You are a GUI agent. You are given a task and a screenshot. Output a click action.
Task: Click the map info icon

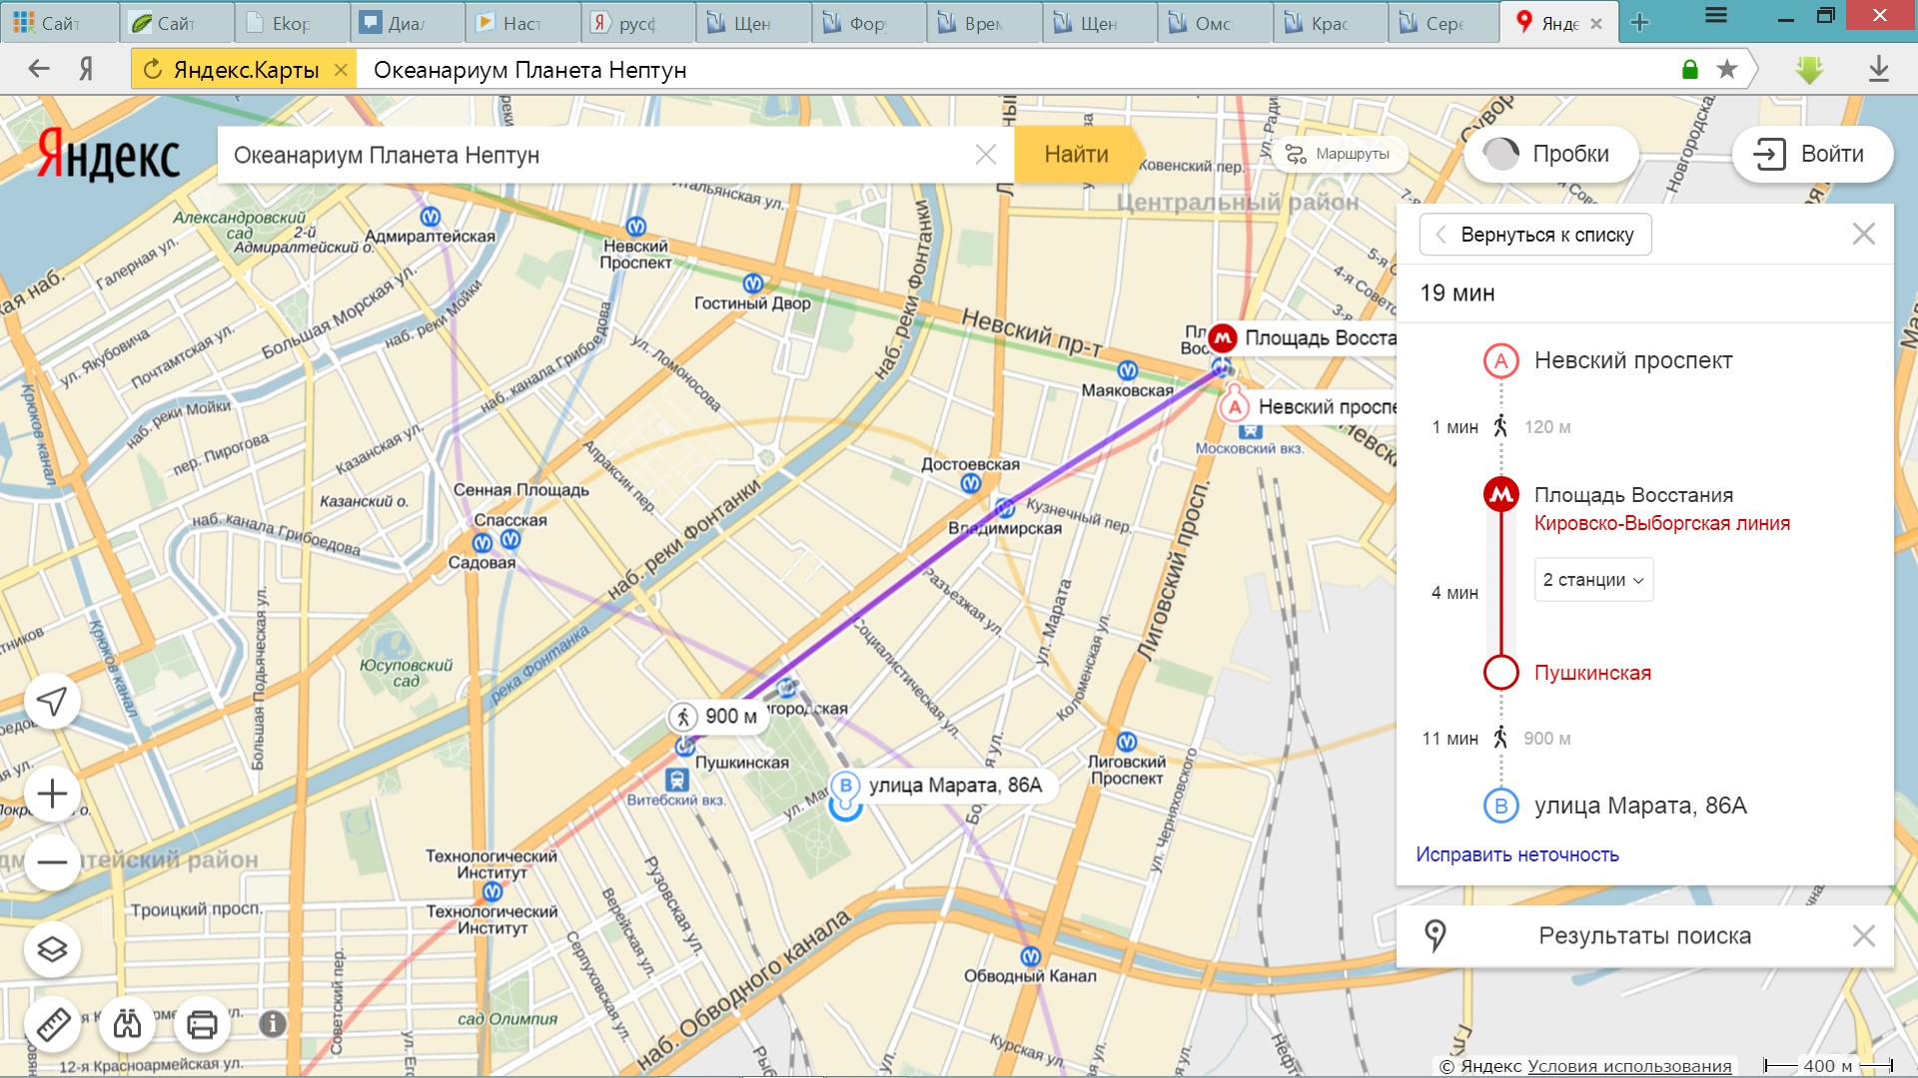(273, 1024)
